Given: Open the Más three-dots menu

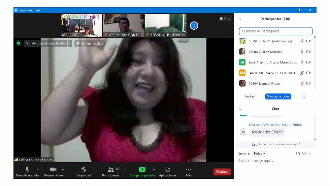Looking at the screenshot, I should (x=189, y=169).
